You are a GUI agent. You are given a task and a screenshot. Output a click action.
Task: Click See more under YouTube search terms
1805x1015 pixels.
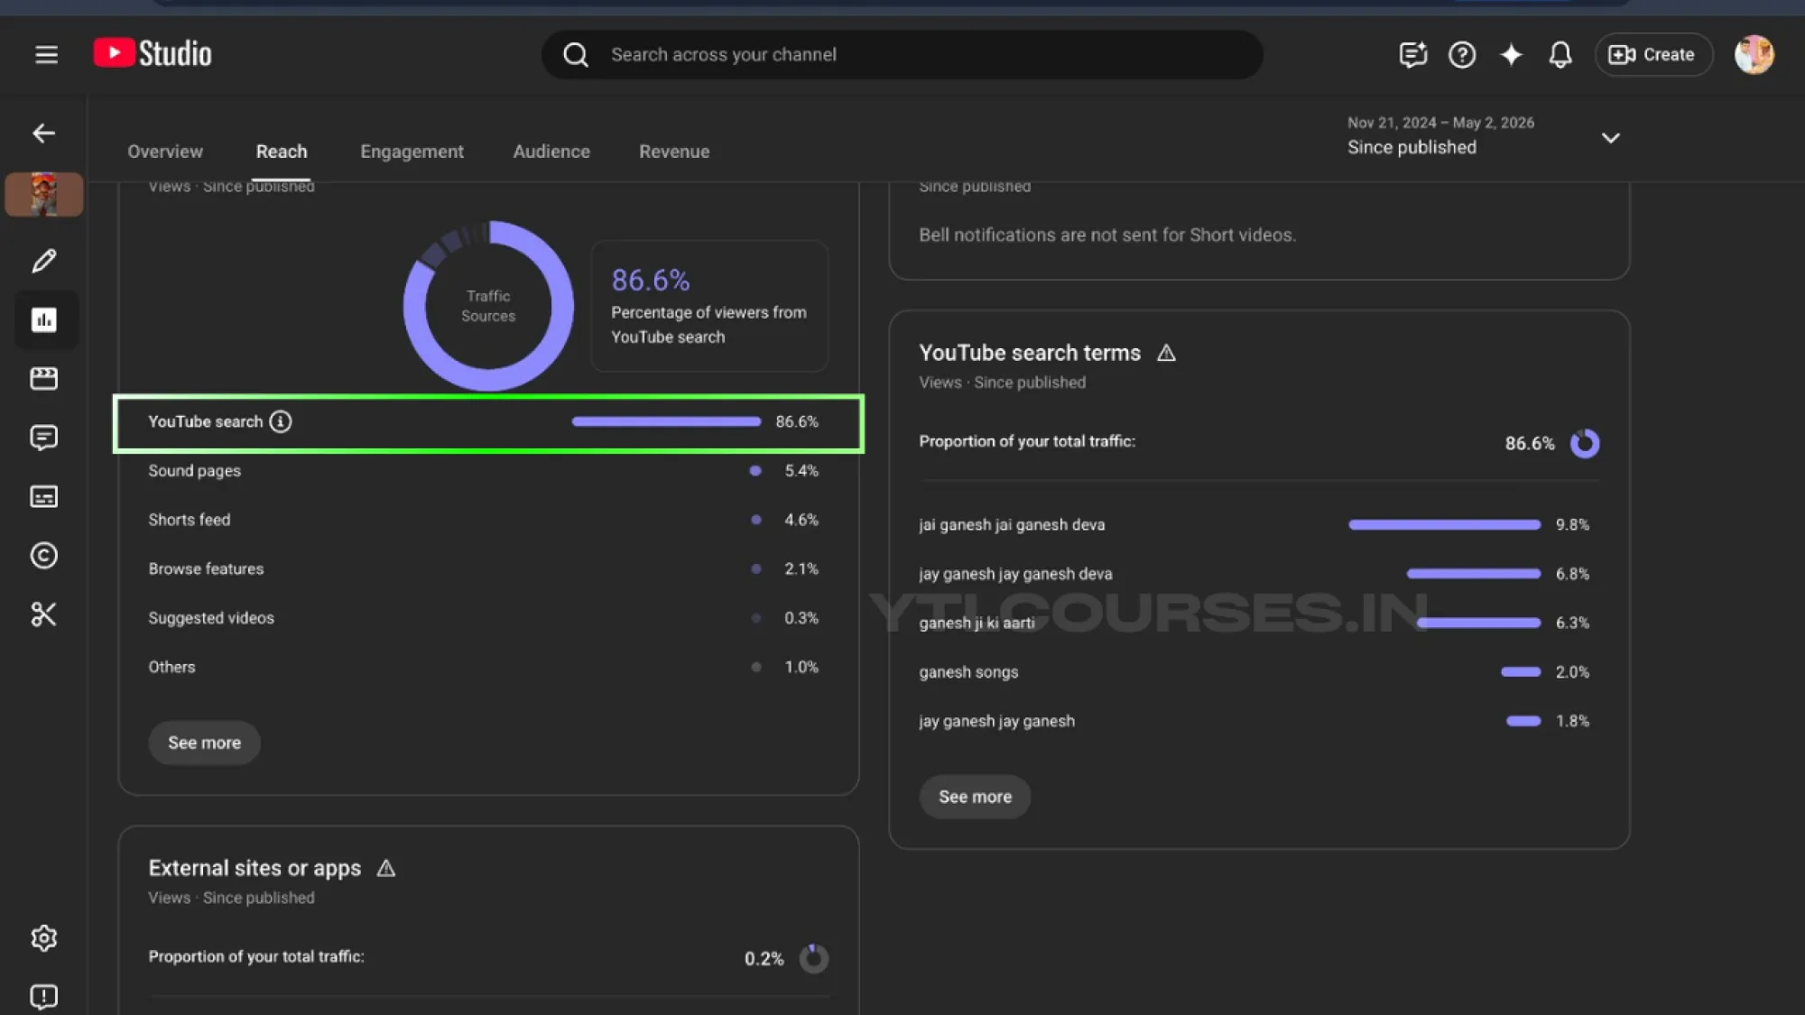[975, 797]
